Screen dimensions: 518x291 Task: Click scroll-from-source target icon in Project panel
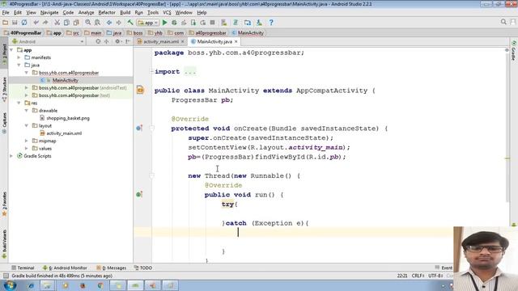(98, 41)
